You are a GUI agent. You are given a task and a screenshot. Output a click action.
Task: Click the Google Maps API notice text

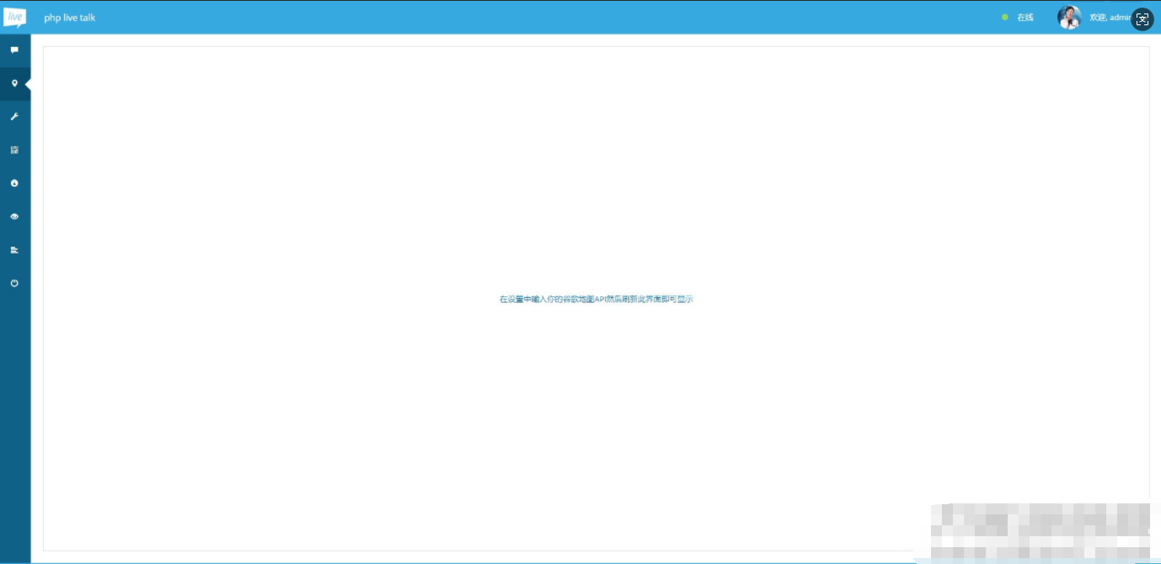tap(596, 299)
